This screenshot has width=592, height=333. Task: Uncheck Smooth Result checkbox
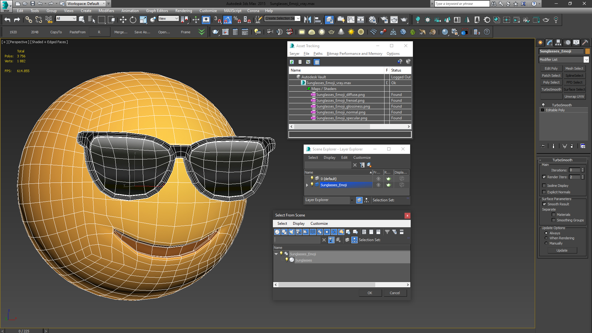(544, 204)
